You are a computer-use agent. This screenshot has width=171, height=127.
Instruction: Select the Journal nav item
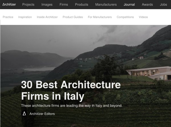click(x=129, y=5)
